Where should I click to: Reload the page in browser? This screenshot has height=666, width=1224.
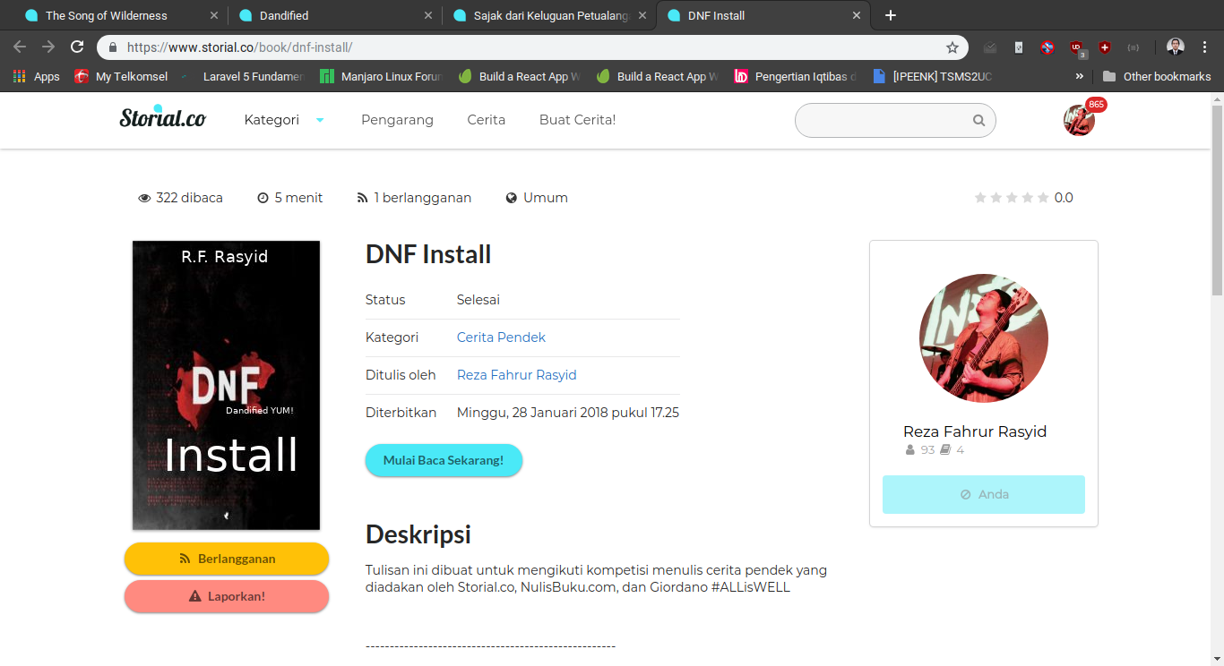(77, 47)
